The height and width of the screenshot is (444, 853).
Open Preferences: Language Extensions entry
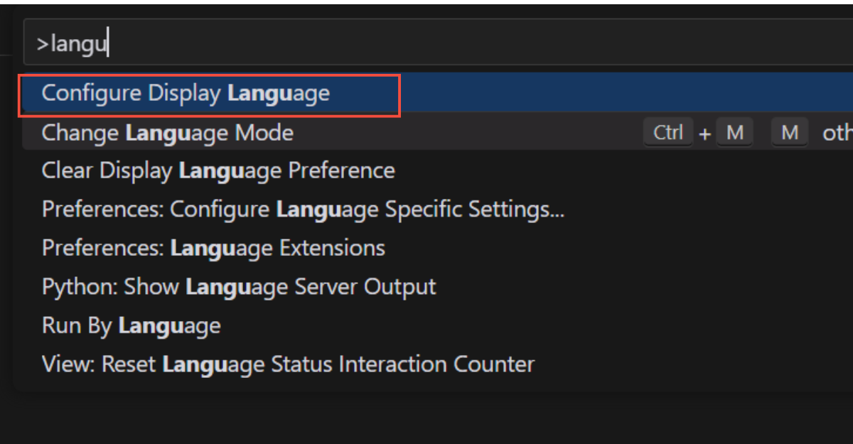pyautogui.click(x=213, y=248)
